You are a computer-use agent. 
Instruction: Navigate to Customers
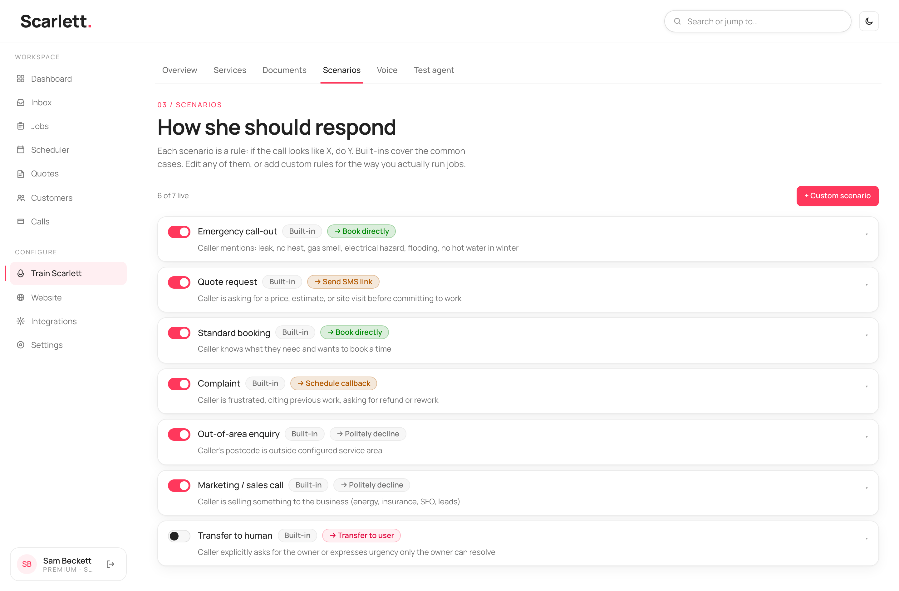pos(68,198)
